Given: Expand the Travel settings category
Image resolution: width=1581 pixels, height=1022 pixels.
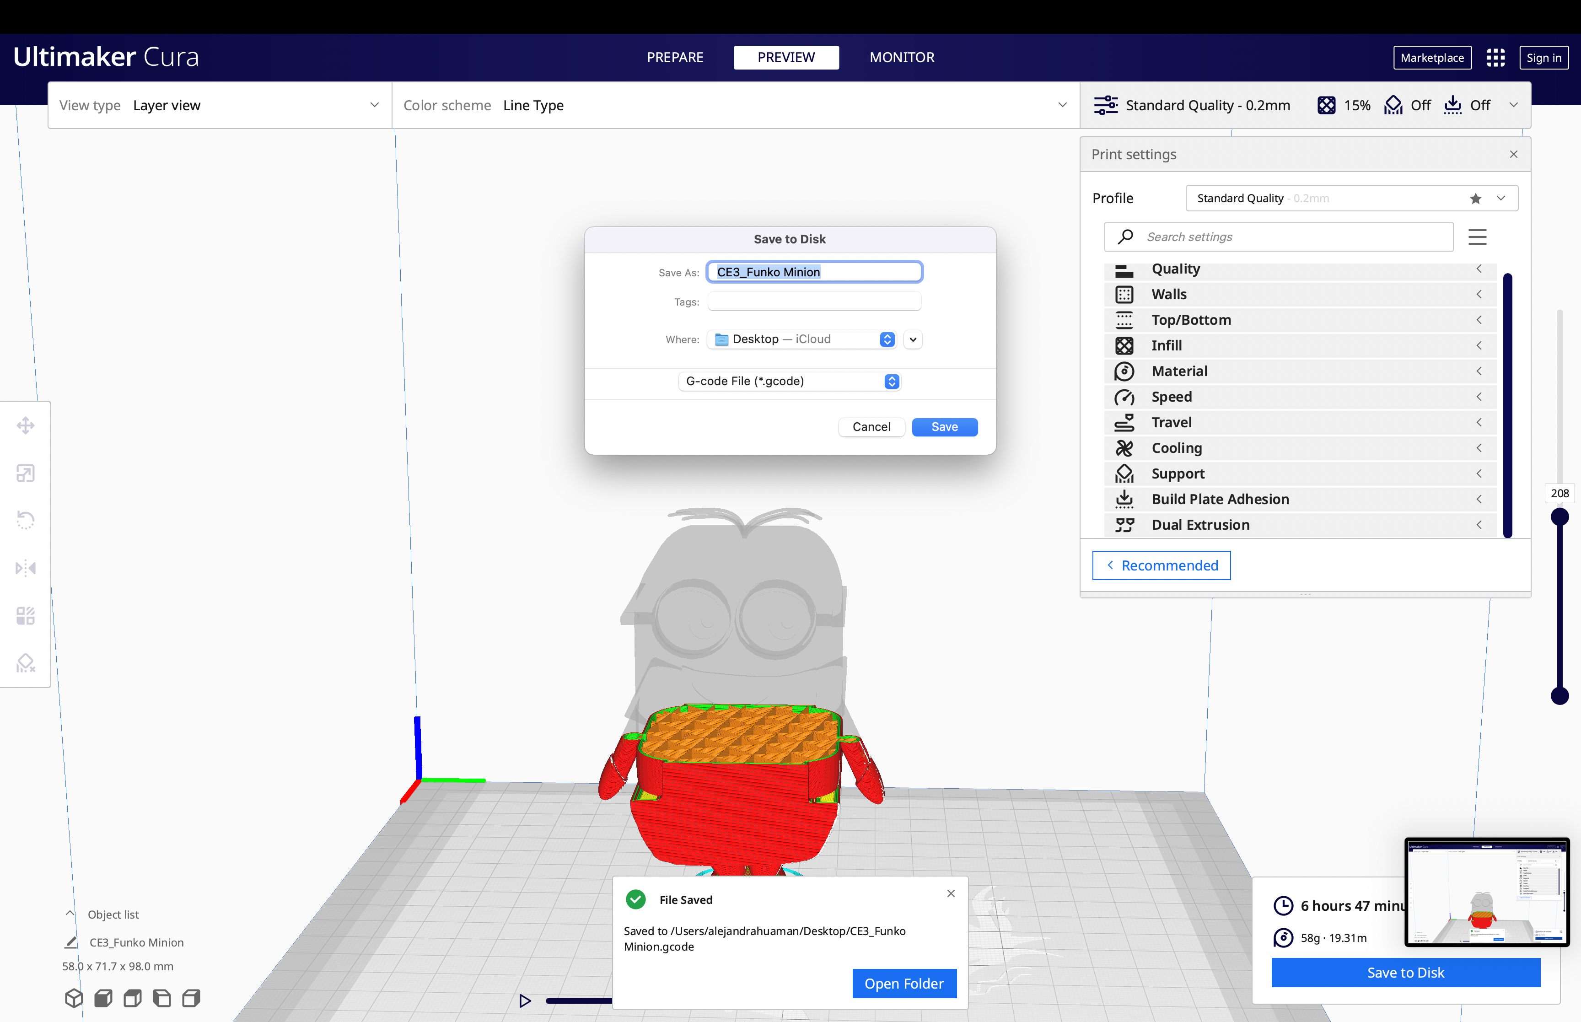Looking at the screenshot, I should [1300, 422].
